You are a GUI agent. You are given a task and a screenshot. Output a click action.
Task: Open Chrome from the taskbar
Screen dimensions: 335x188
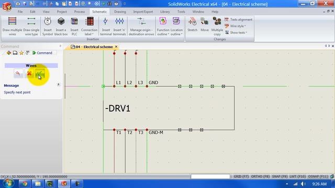[x=25, y=183]
